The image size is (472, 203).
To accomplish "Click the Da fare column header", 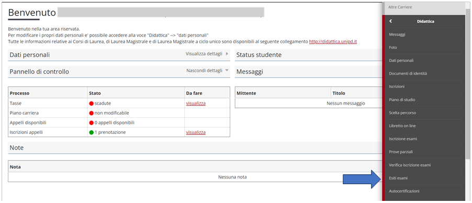I will (207, 93).
